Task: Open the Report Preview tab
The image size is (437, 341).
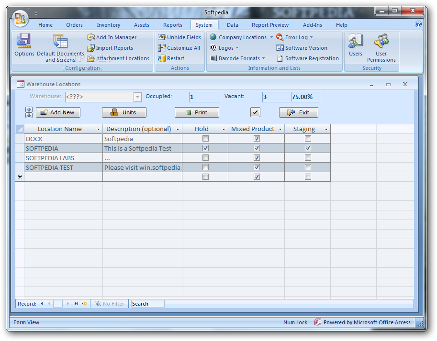Action: tap(270, 25)
